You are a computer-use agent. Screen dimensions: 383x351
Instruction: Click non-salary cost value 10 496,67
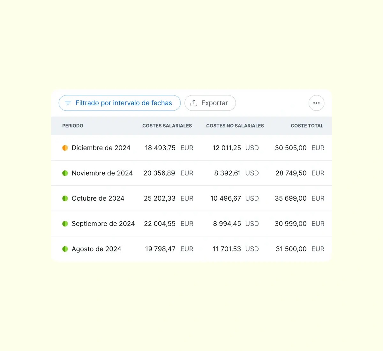pyautogui.click(x=226, y=198)
